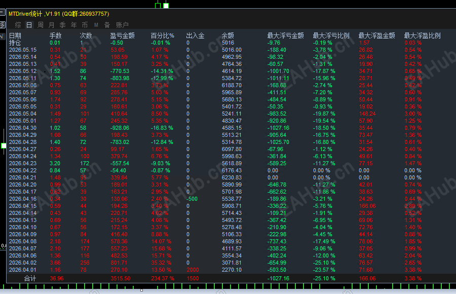Click the 手数 column header
Viewport: 456px width, 294px height.
tap(56, 35)
